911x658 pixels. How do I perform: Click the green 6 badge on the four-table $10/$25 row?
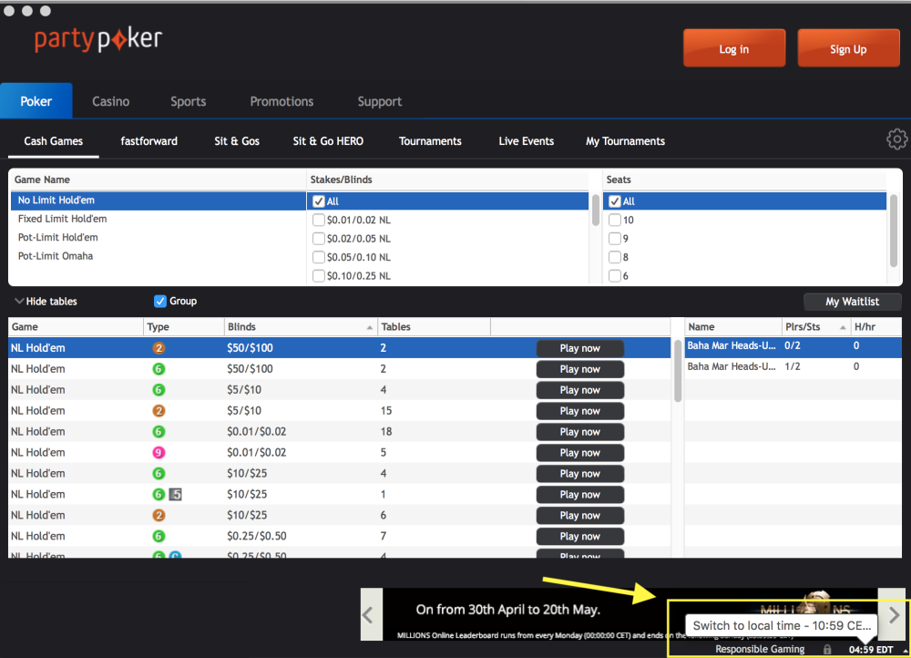[159, 474]
